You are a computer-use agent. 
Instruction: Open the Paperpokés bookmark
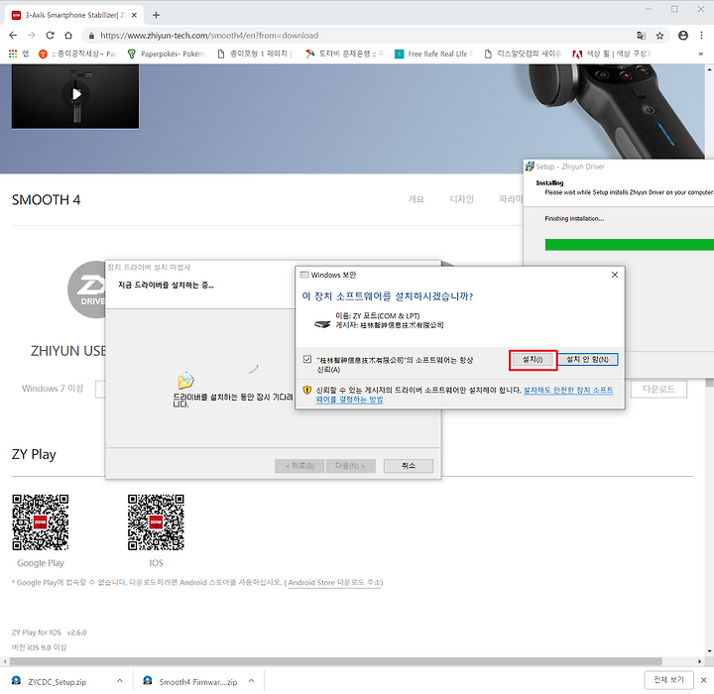tap(167, 54)
